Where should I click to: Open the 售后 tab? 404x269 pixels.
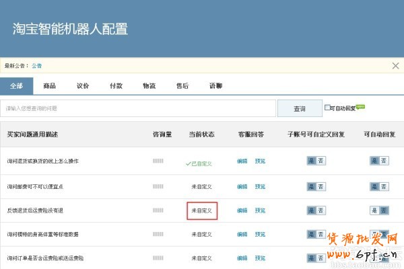tap(182, 86)
